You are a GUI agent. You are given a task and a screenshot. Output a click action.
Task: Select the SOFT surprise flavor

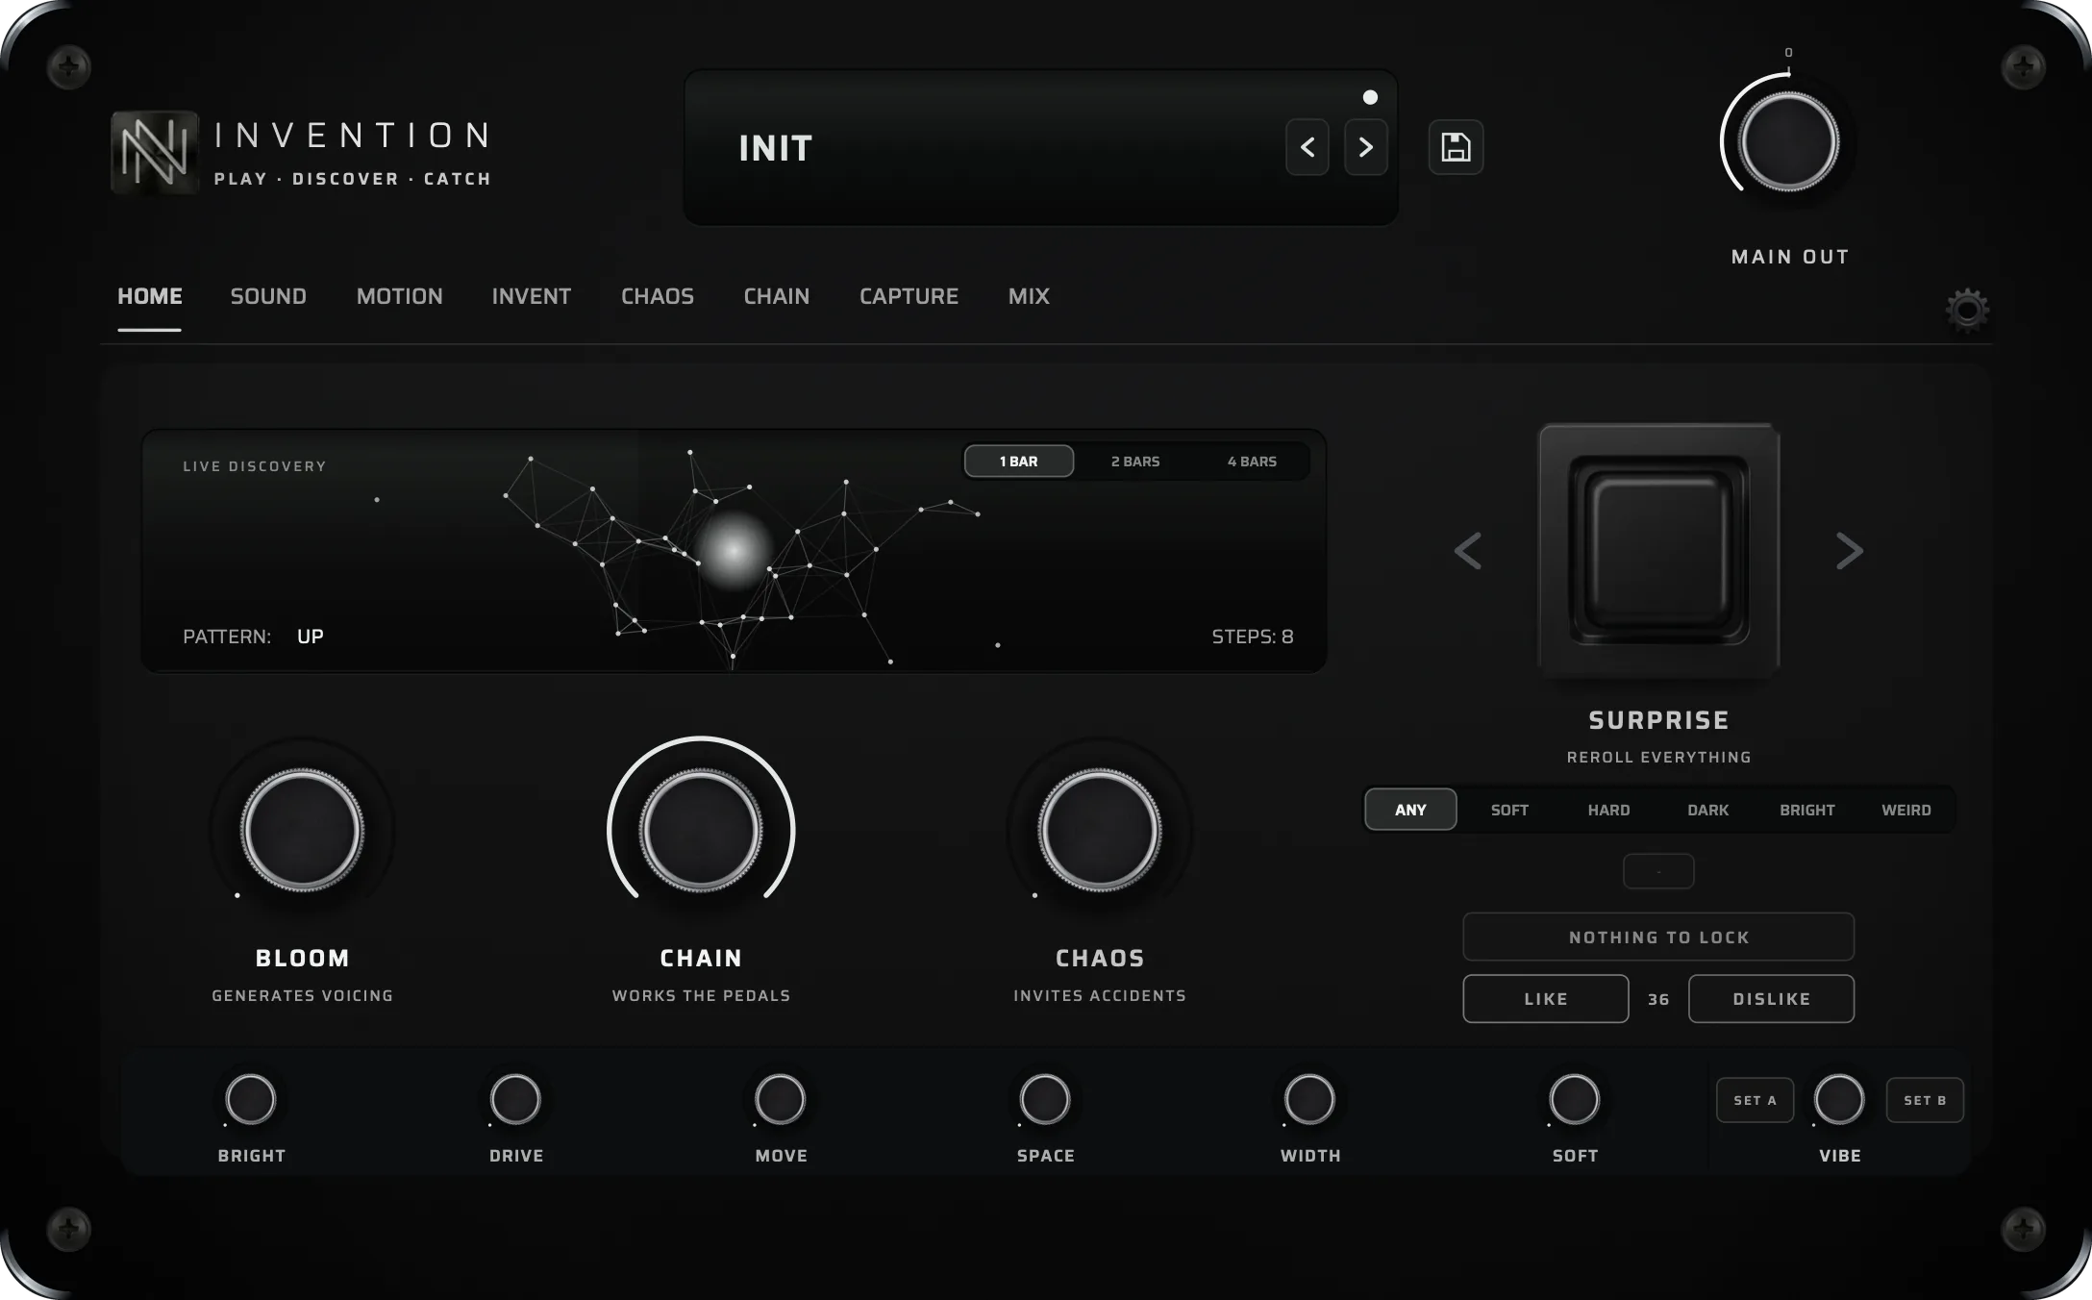[1509, 810]
